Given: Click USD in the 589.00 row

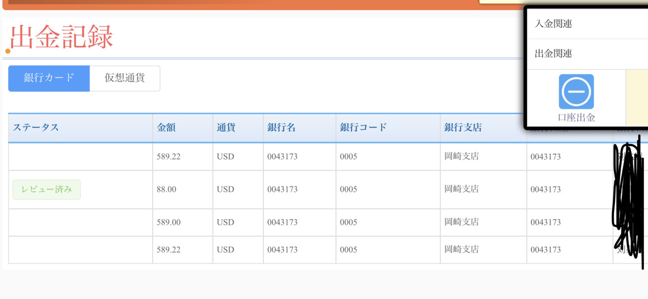Looking at the screenshot, I should tap(225, 222).
